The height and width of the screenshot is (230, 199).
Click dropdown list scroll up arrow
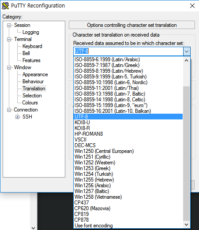tap(186, 60)
